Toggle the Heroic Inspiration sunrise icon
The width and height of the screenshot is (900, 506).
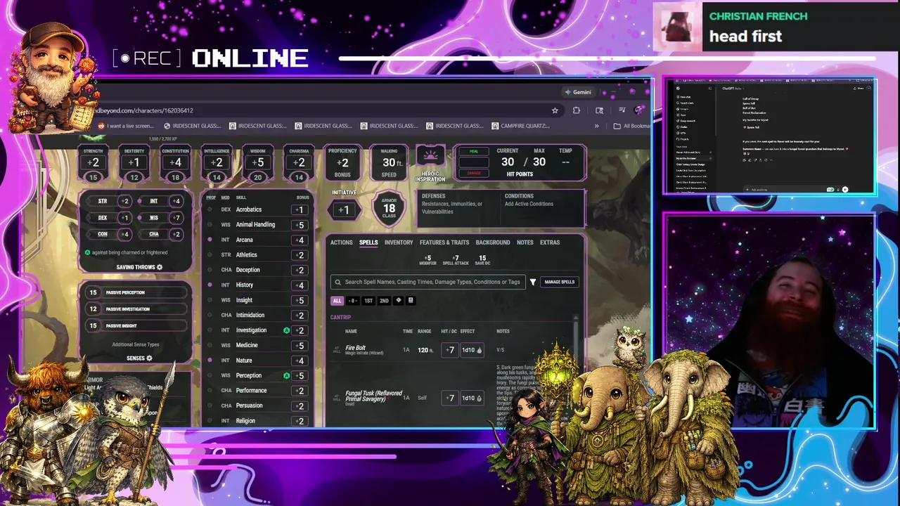(x=430, y=155)
